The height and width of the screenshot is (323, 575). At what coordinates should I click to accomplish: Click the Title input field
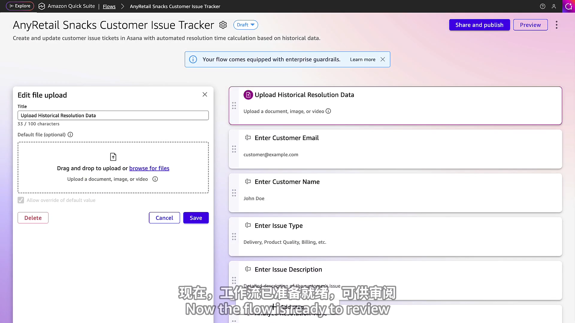click(113, 115)
